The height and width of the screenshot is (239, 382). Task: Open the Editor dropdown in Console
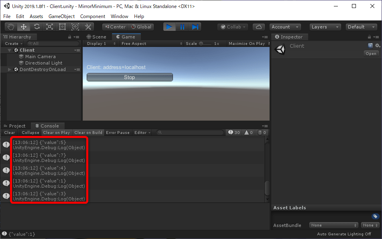142,132
